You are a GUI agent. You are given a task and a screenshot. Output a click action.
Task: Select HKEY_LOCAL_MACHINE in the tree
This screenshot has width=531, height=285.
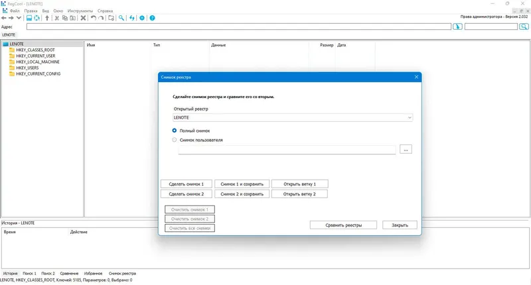(x=38, y=62)
